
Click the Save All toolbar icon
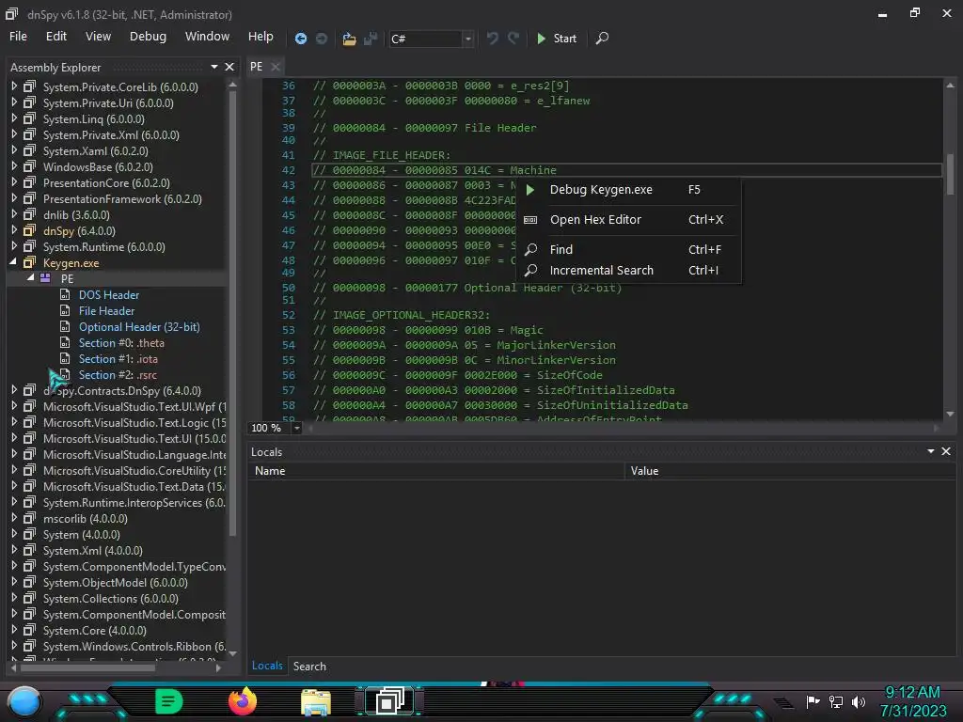[370, 39]
